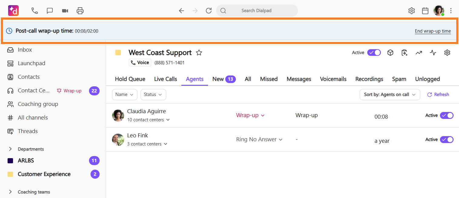Click Claudia Aguirre's profile photo

pos(118,115)
